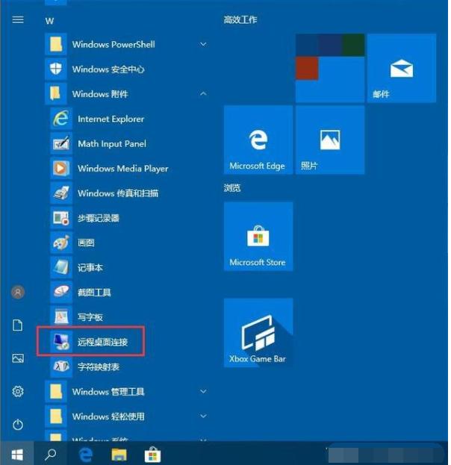Launch the Math Input Panel icon
The width and height of the screenshot is (451, 465).
click(61, 143)
